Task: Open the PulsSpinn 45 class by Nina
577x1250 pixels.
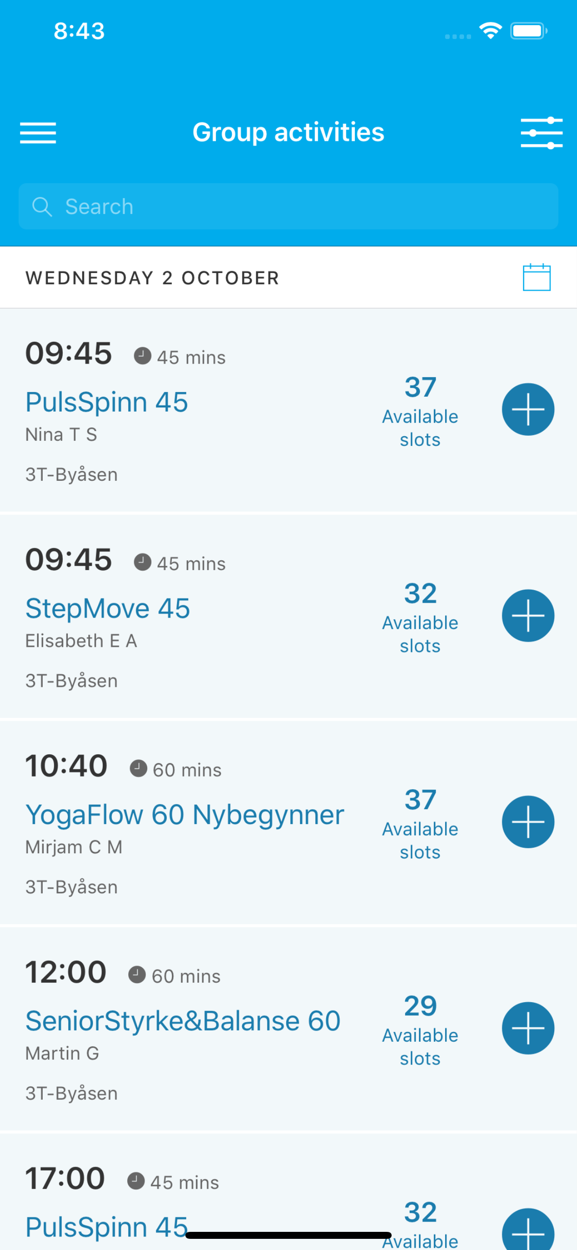Action: [107, 402]
